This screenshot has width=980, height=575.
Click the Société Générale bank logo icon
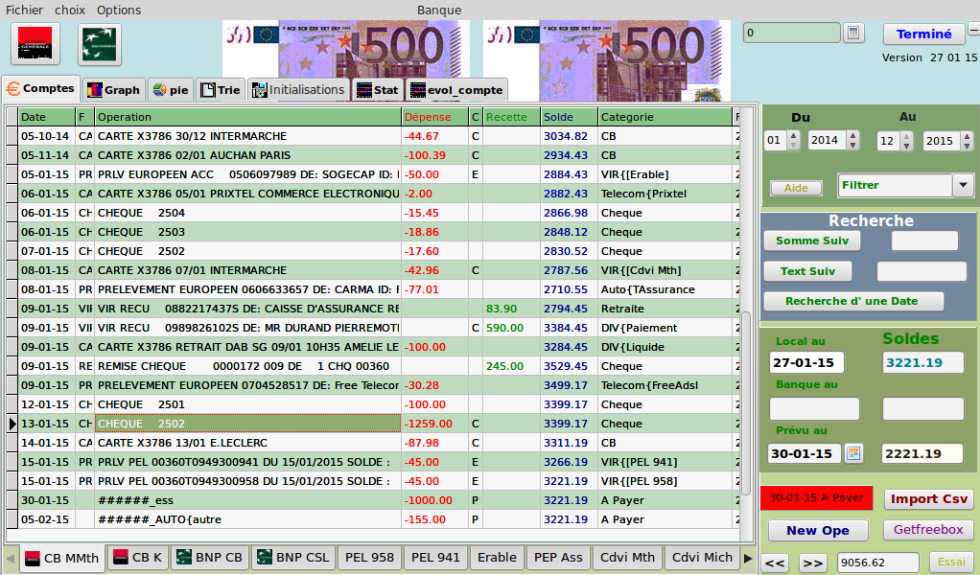tap(35, 45)
